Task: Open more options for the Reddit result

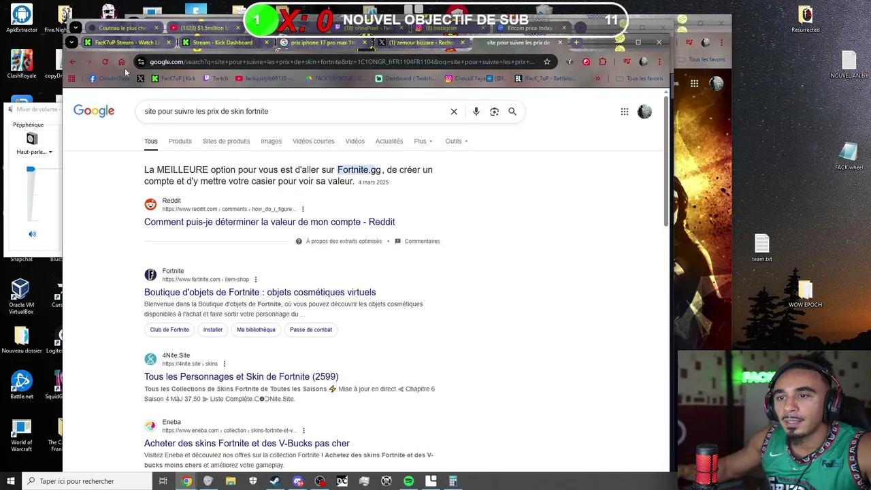Action: (303, 209)
